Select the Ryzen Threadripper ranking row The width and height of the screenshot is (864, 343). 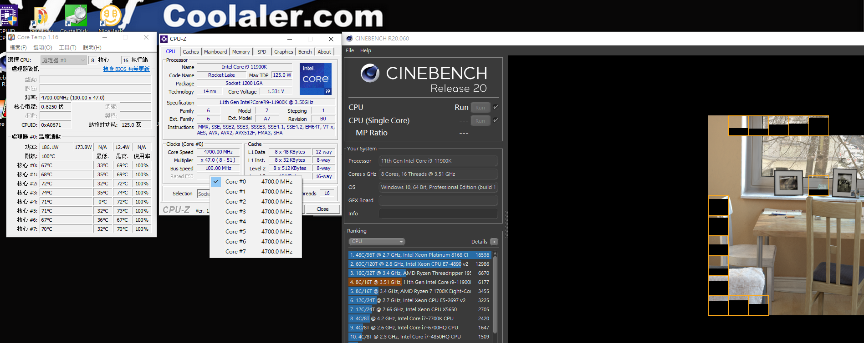coord(419,273)
